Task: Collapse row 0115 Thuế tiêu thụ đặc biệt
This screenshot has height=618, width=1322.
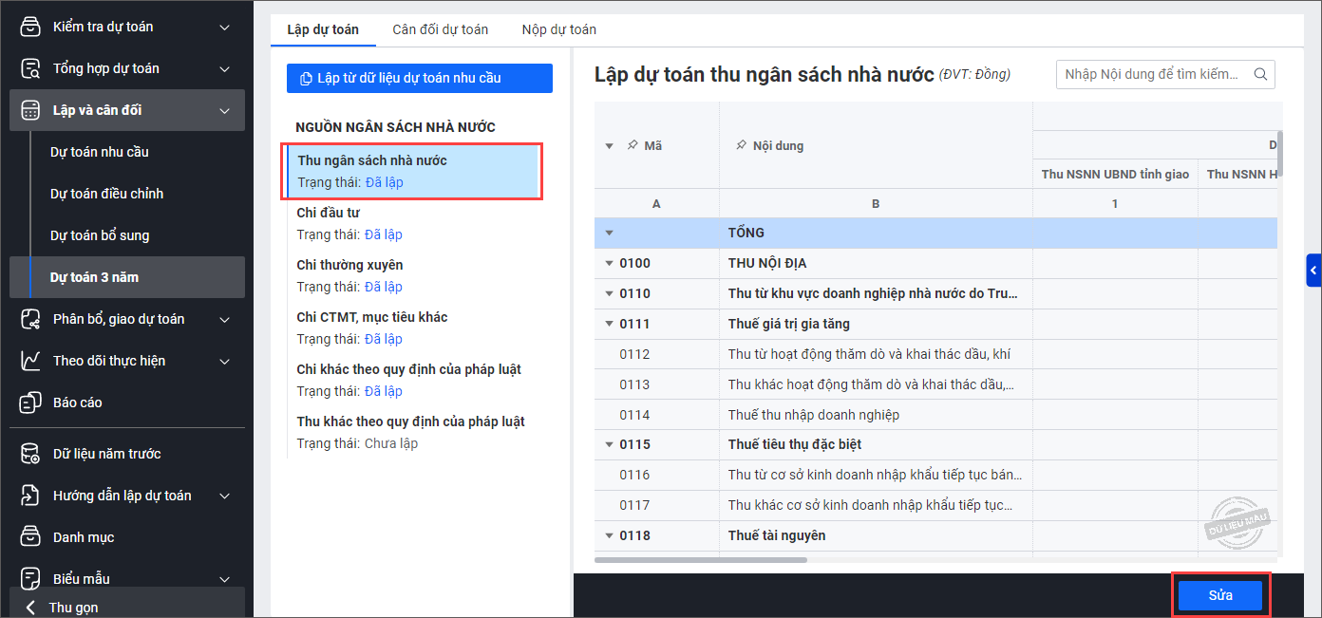Action: (x=609, y=444)
